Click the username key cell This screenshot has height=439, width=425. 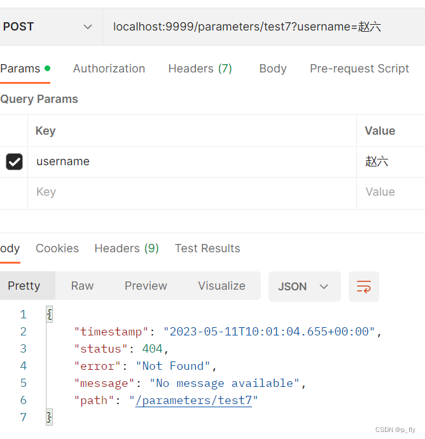[191, 161]
